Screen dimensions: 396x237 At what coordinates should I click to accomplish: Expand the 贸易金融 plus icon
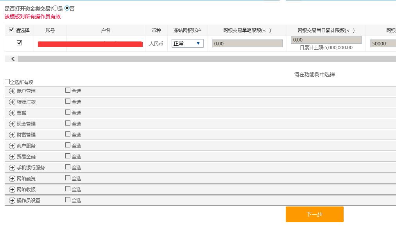12,157
